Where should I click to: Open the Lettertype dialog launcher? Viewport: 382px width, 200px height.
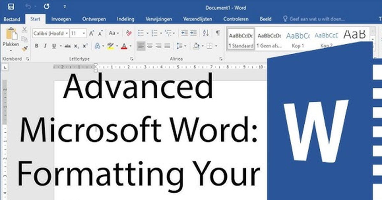(131, 59)
